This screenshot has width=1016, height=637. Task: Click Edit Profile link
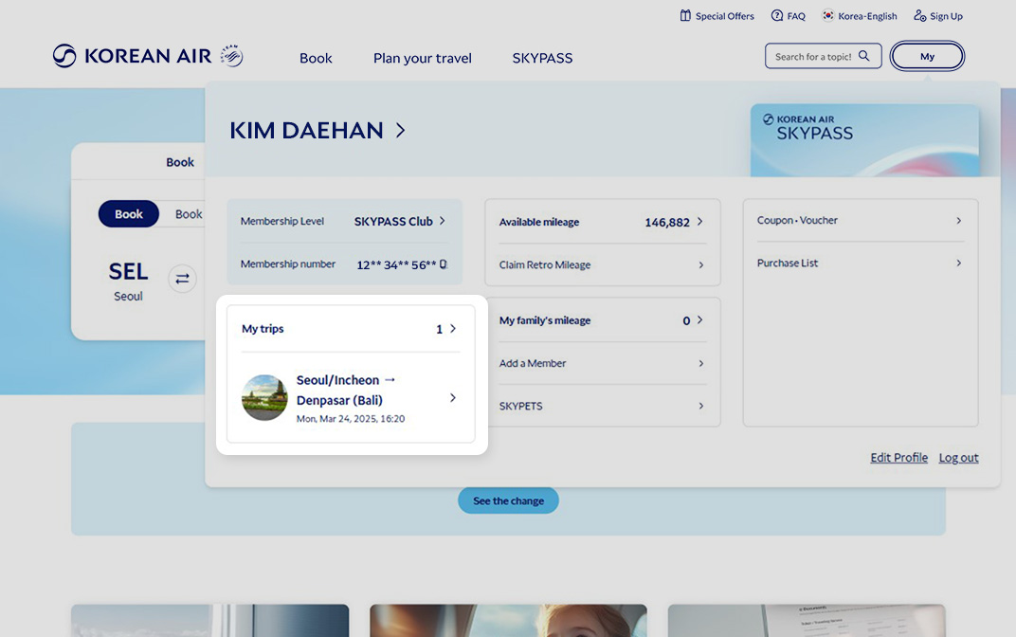click(x=898, y=458)
